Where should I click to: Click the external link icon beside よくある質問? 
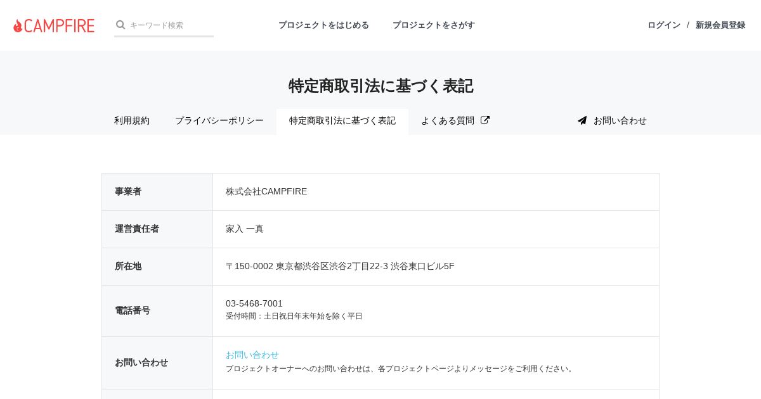[485, 120]
